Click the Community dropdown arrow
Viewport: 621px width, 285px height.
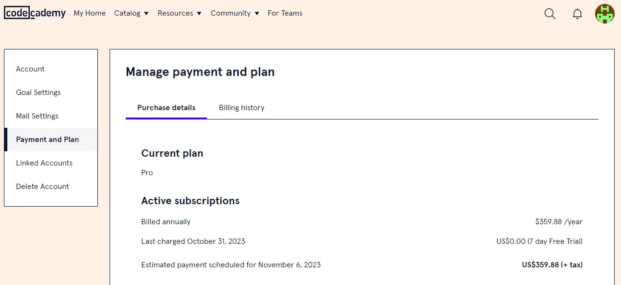click(257, 14)
